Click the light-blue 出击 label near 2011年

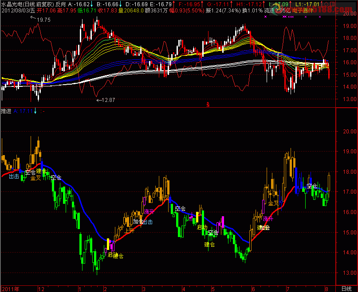pyautogui.click(x=14, y=176)
